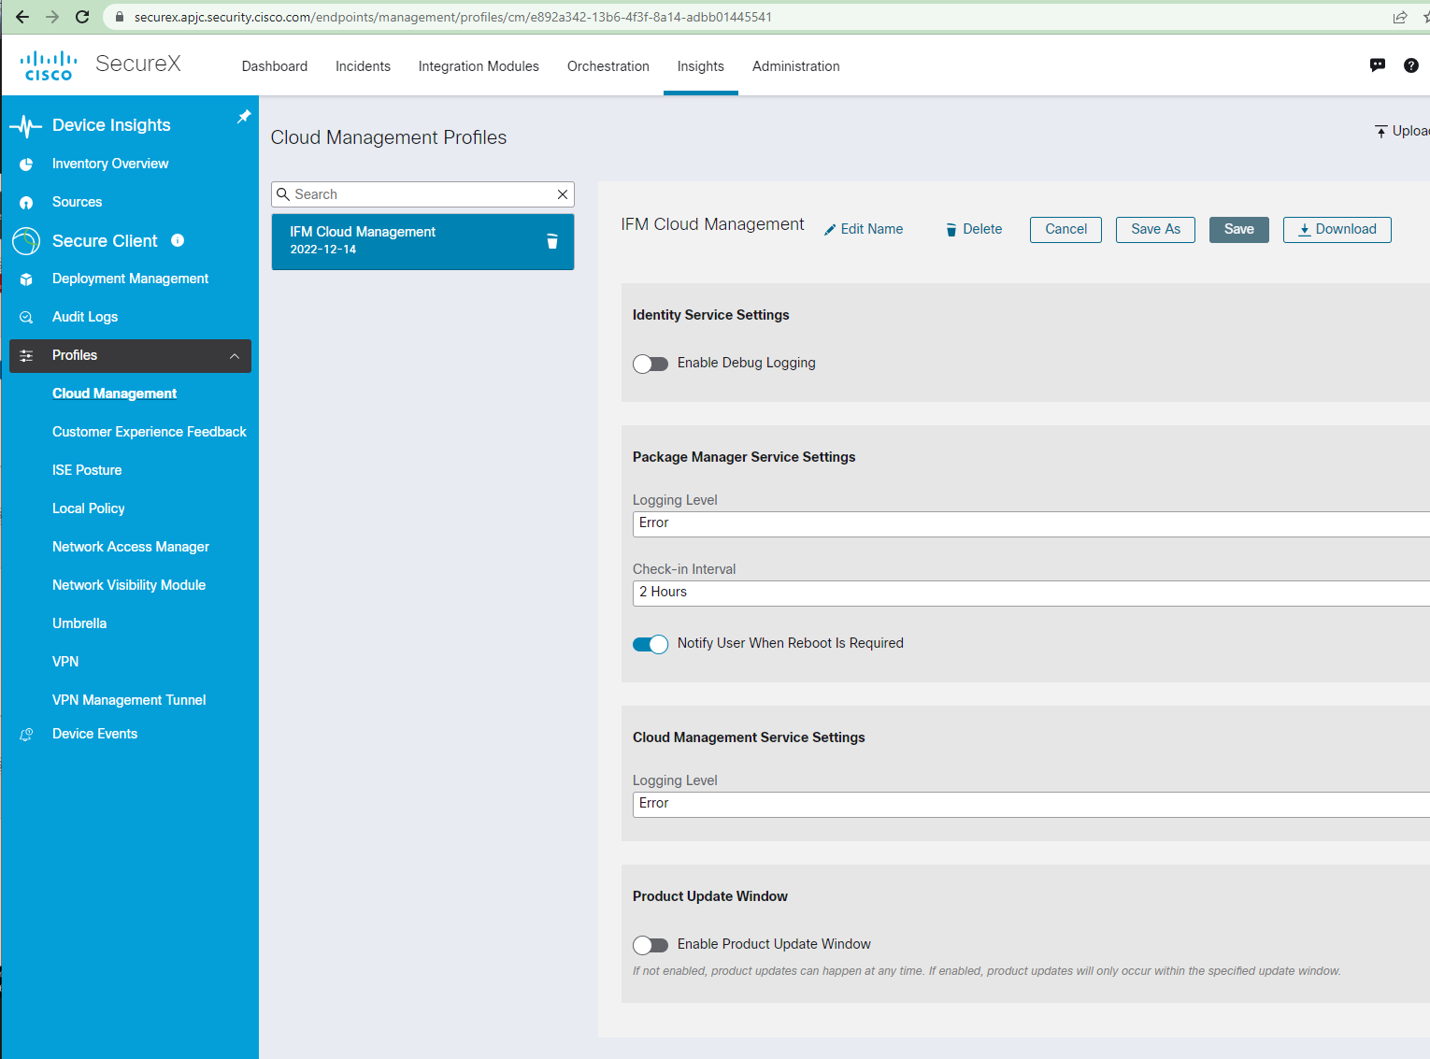
Task: Click the Save As button
Action: point(1155,229)
